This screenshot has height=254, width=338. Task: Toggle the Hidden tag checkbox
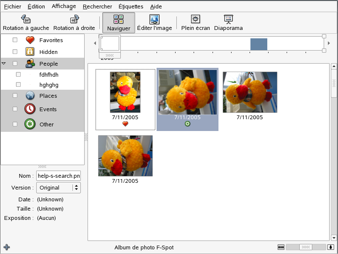[x=15, y=51]
